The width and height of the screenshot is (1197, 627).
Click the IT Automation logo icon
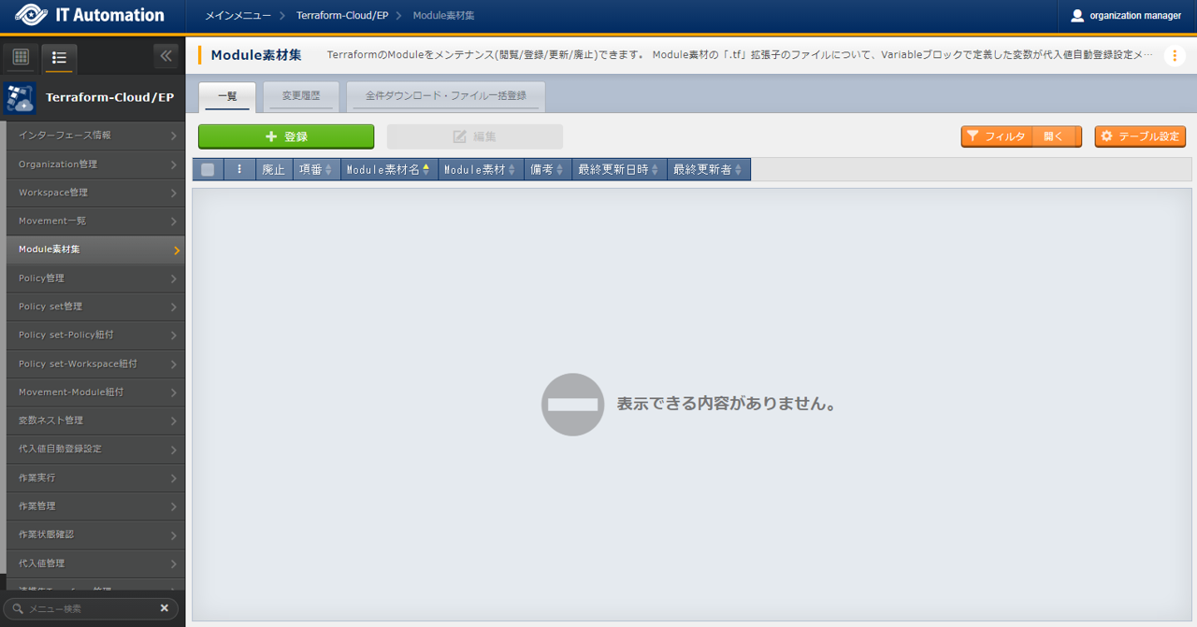[31, 15]
